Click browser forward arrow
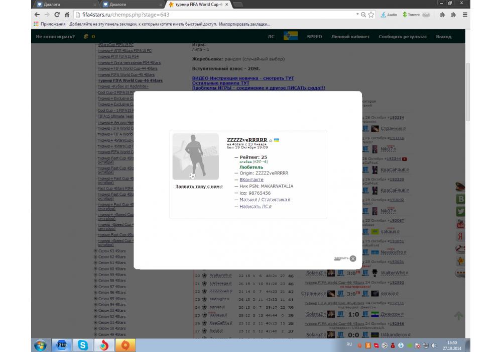Screen dimensions: 502x352 (x=47, y=15)
